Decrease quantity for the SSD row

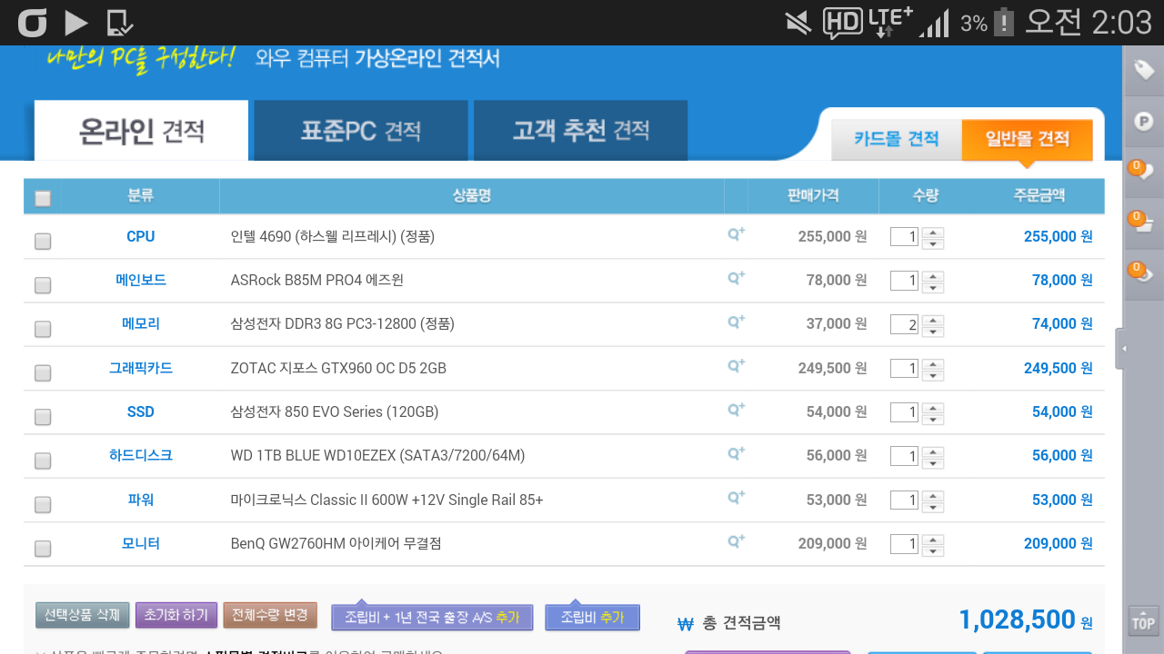(x=933, y=419)
